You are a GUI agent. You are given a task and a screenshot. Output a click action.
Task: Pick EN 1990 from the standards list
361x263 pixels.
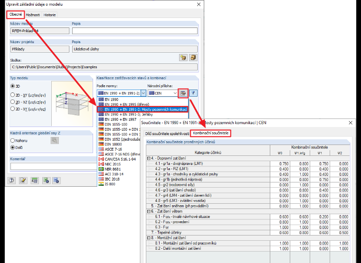pos(143,100)
